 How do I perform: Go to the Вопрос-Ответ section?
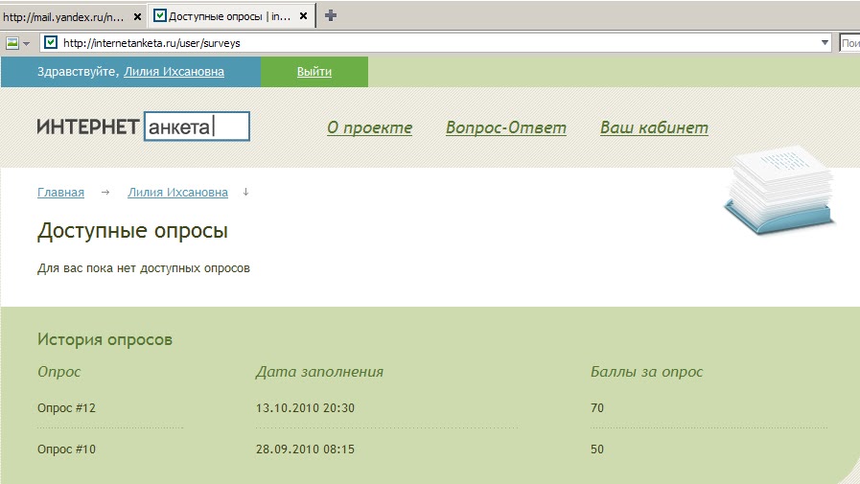click(506, 127)
